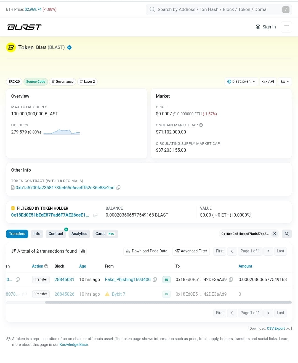Open the Advanced Filter
The width and height of the screenshot is (298, 363).
(x=191, y=251)
